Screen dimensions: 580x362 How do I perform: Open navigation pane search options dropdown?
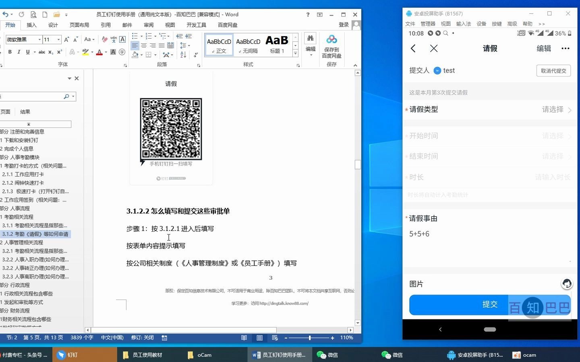pos(73,97)
